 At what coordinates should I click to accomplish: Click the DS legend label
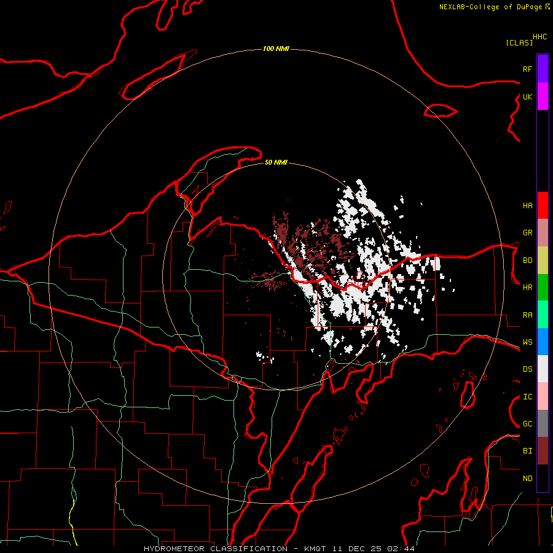pyautogui.click(x=527, y=369)
